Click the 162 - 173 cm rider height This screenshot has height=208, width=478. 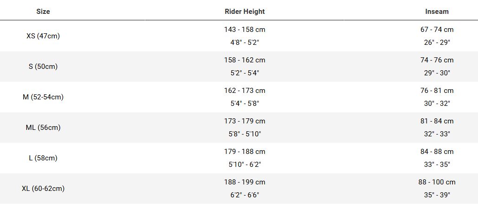point(245,91)
